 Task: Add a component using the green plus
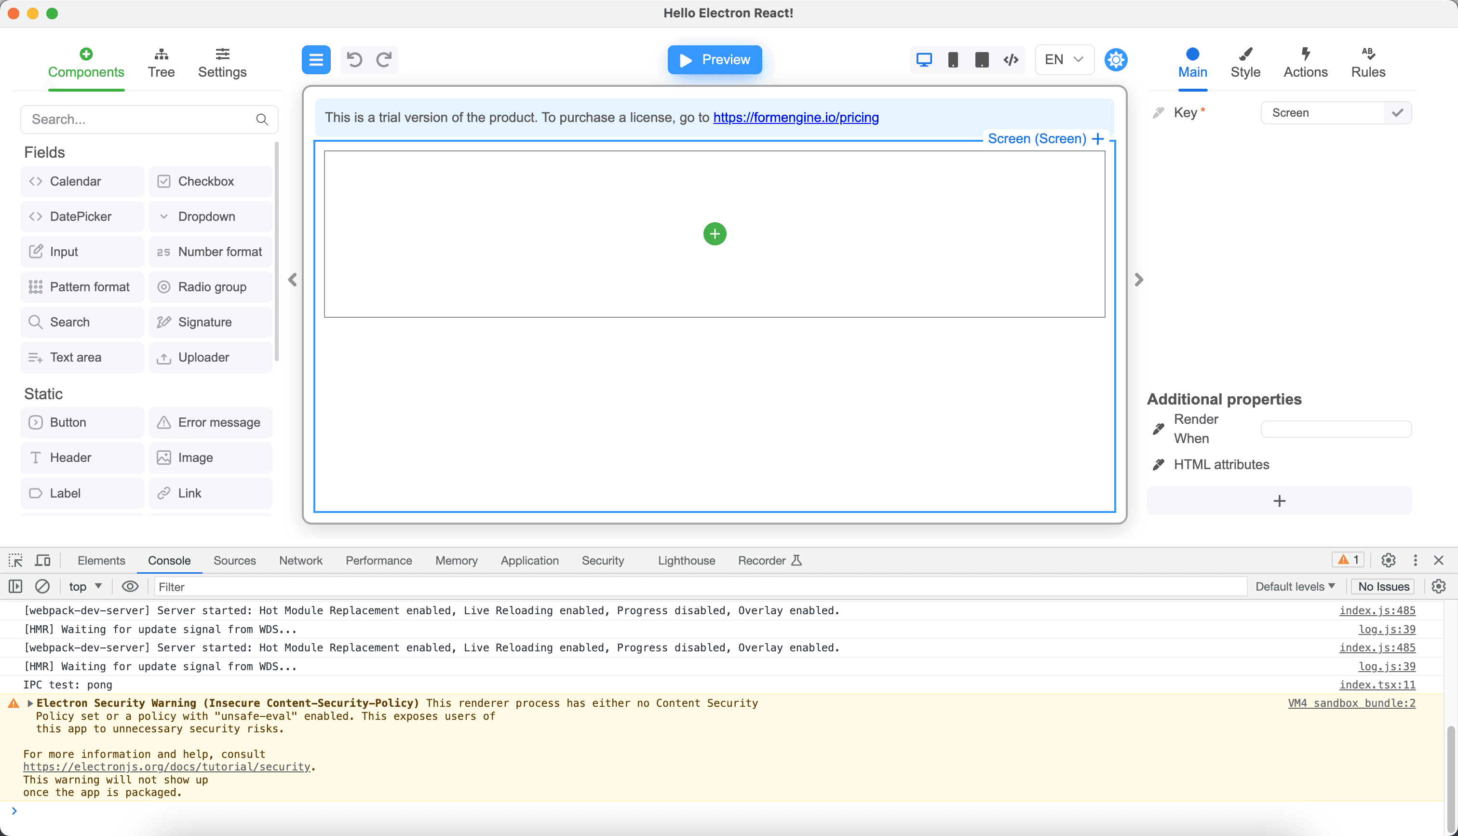pyautogui.click(x=715, y=234)
